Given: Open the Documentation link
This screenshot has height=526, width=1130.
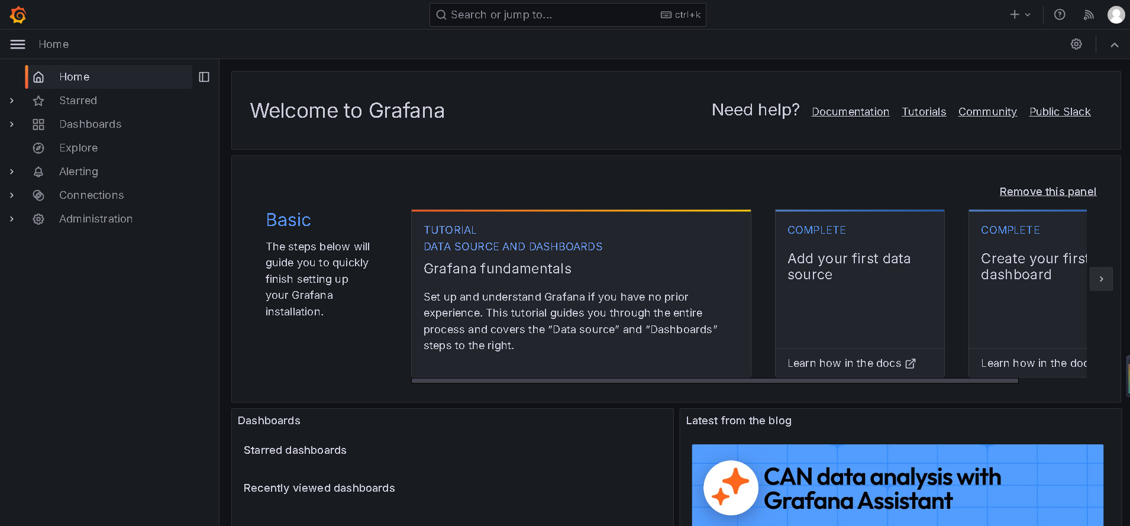Looking at the screenshot, I should point(850,112).
